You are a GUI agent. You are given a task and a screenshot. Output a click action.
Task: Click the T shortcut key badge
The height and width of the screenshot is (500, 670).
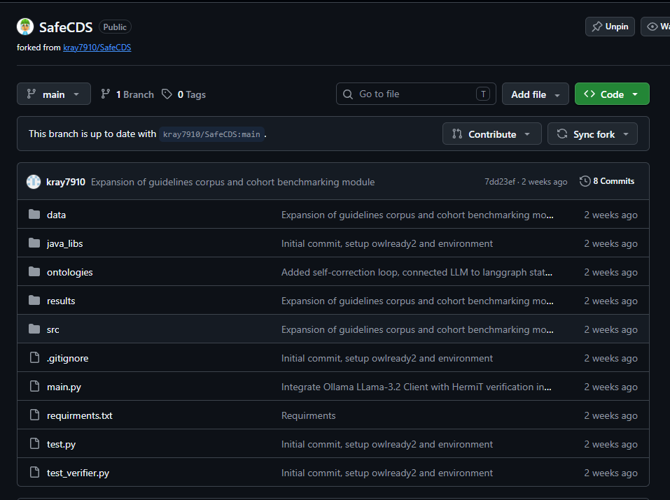coord(483,94)
